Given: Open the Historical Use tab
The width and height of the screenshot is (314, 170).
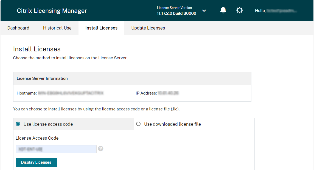Looking at the screenshot, I should coord(57,28).
